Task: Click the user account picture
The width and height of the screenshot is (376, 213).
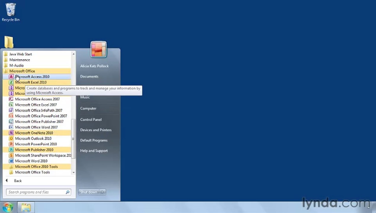Action: (x=99, y=49)
